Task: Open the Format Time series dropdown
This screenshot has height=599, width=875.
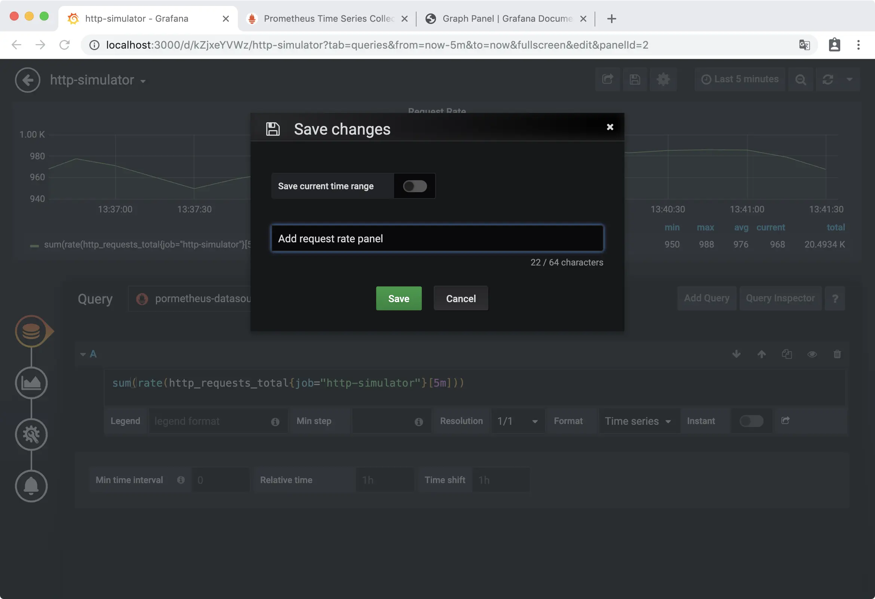Action: [639, 421]
